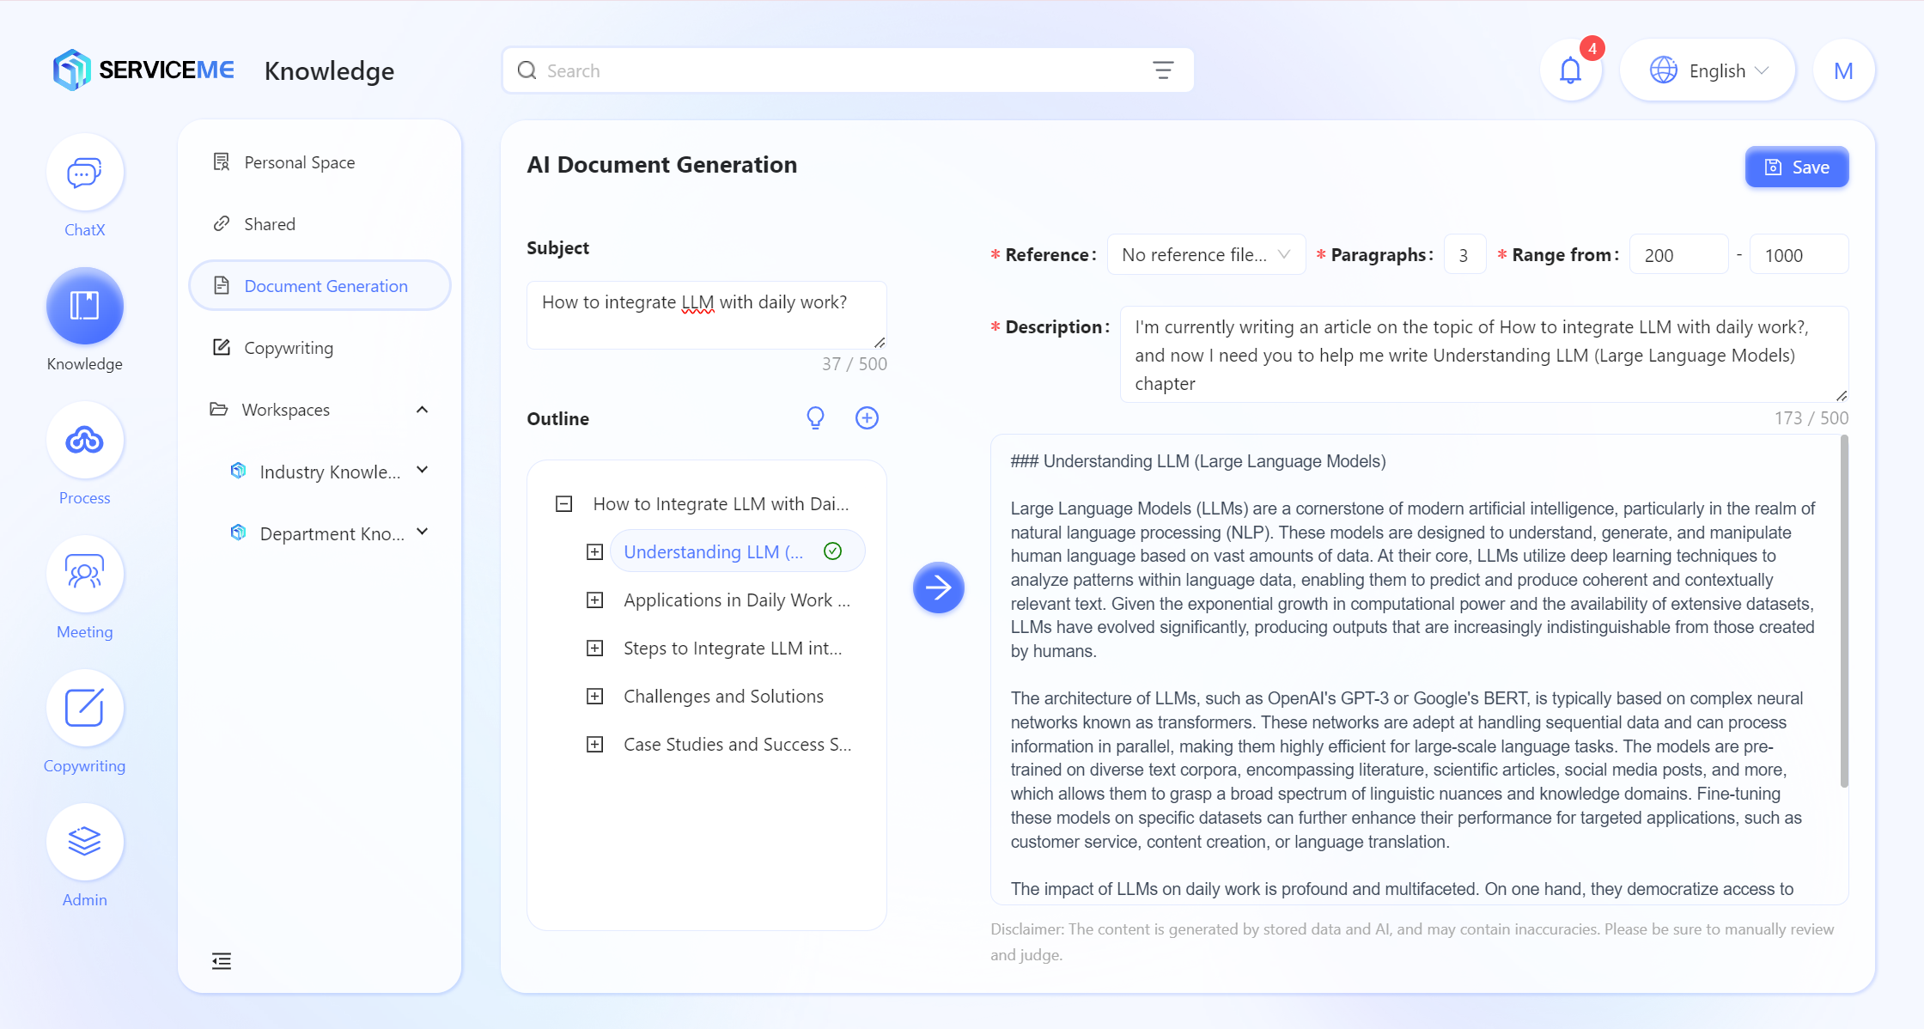This screenshot has height=1029, width=1924.
Task: Click the generated content scrollbar
Action: tap(1843, 611)
